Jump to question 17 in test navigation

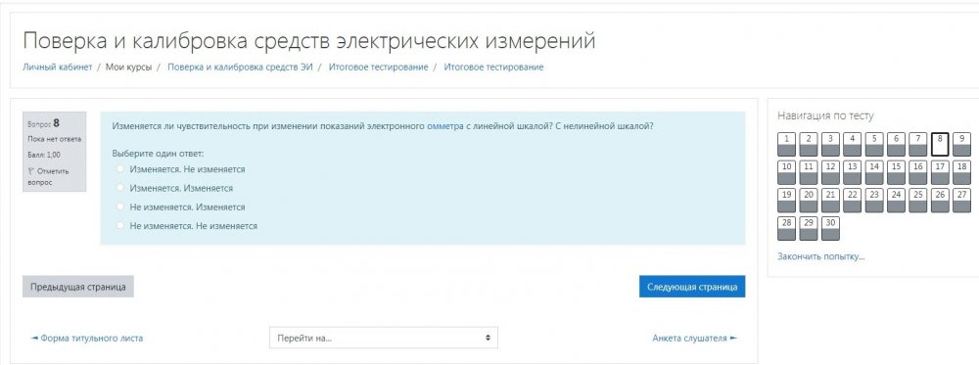point(940,172)
